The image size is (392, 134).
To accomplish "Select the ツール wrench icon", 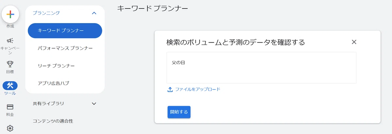I will [x=10, y=86].
